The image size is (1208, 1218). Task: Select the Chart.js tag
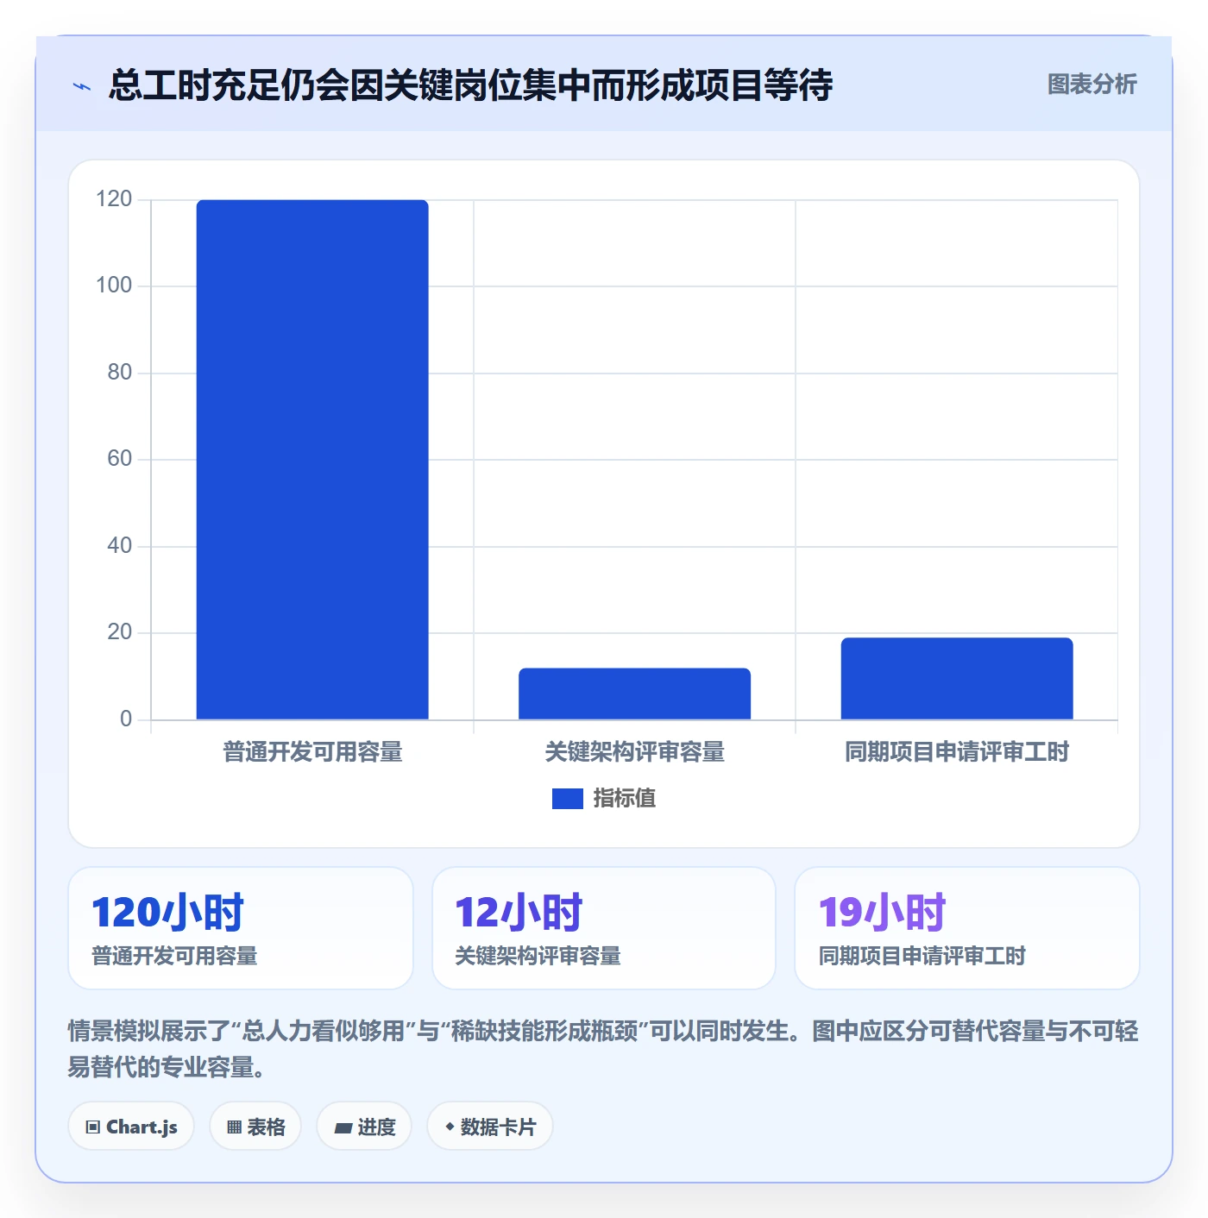[131, 1127]
